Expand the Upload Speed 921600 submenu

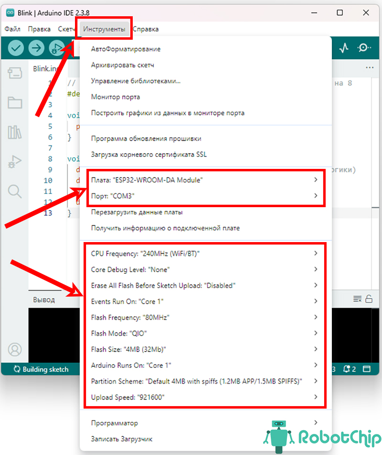206,397
